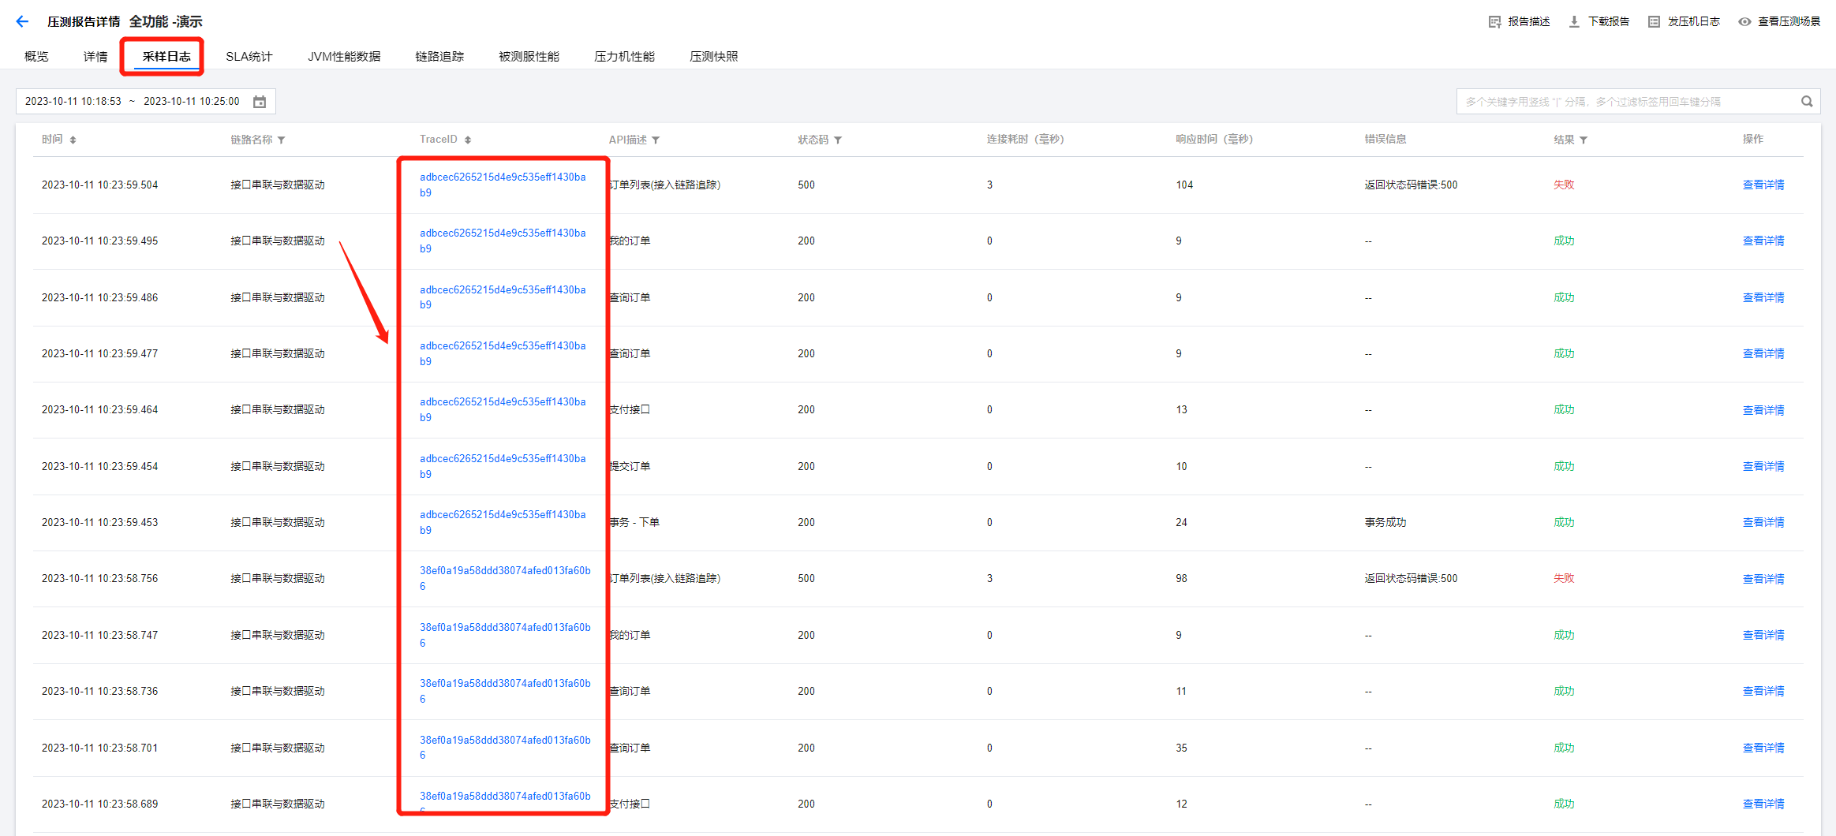Go back using the left arrow icon
The image size is (1836, 836).
click(22, 21)
